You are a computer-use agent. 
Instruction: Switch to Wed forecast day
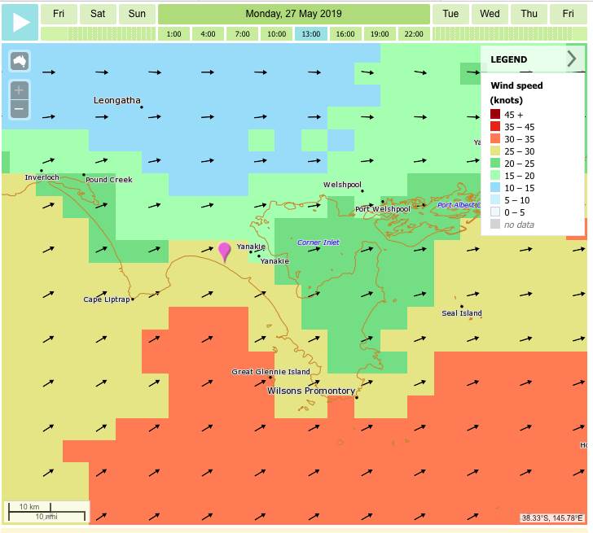490,14
